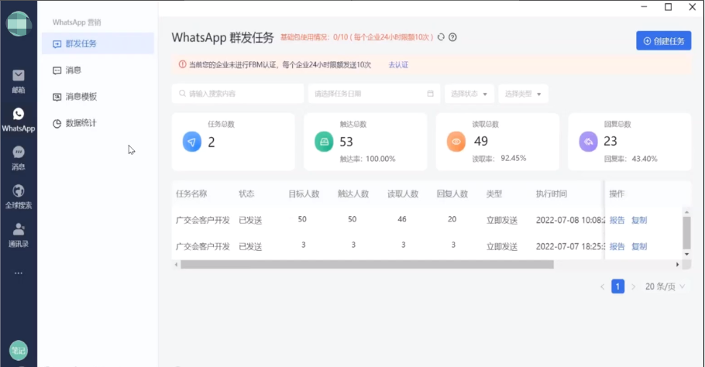Viewport: 705px width, 367px height.
Task: Click execution time 2022-07-07 18:25
Action: (569, 247)
